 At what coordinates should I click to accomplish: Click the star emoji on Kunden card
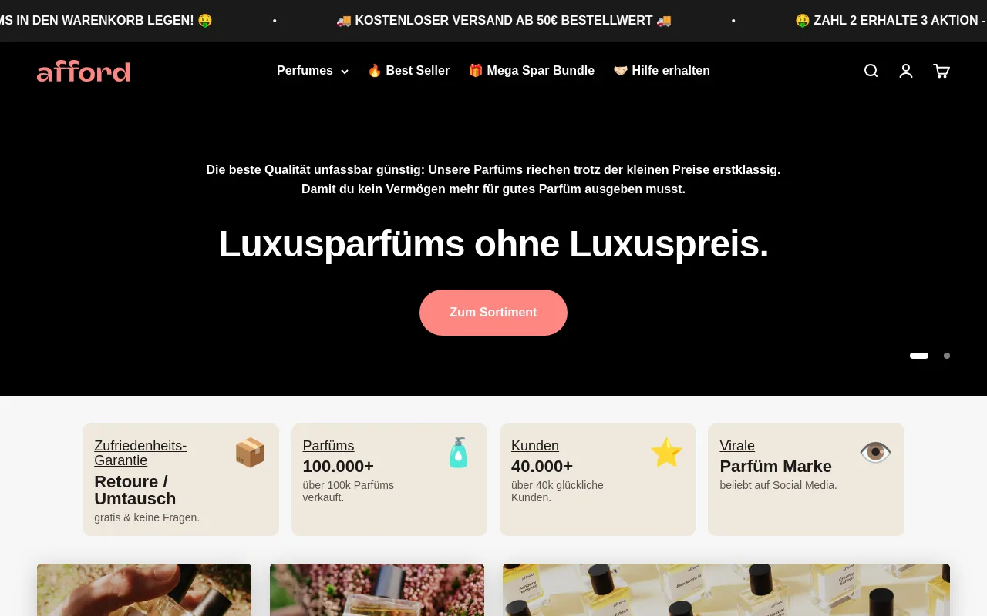(x=666, y=453)
